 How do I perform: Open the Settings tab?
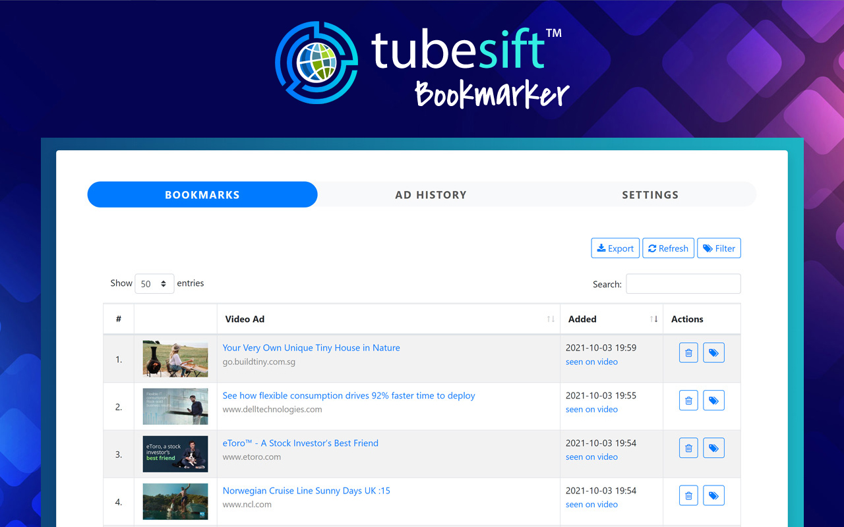pyautogui.click(x=650, y=194)
